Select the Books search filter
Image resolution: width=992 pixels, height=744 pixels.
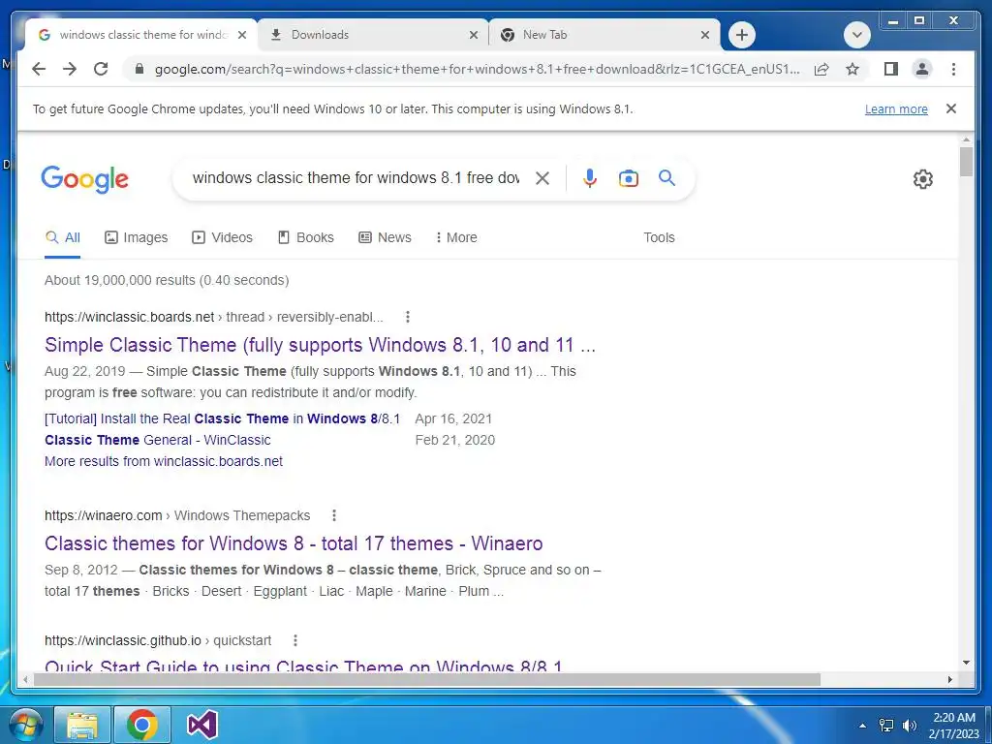pyautogui.click(x=305, y=238)
